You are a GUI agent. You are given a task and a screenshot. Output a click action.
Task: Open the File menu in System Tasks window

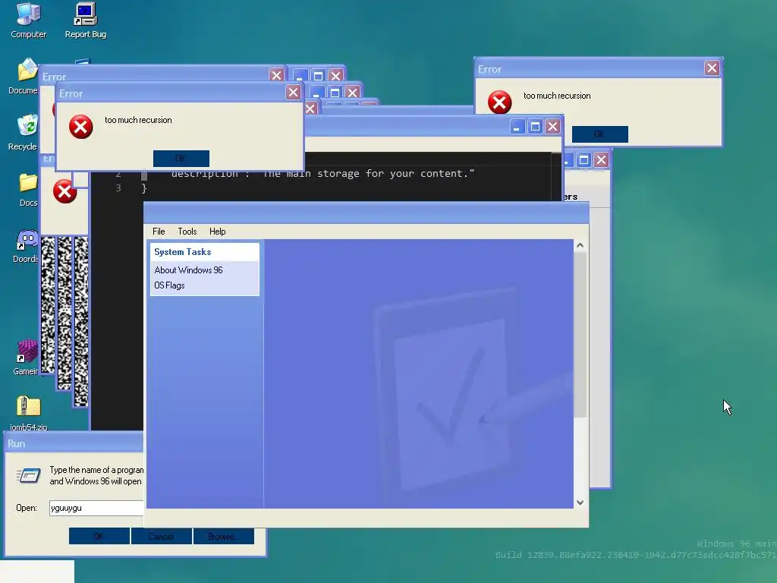[x=159, y=232]
